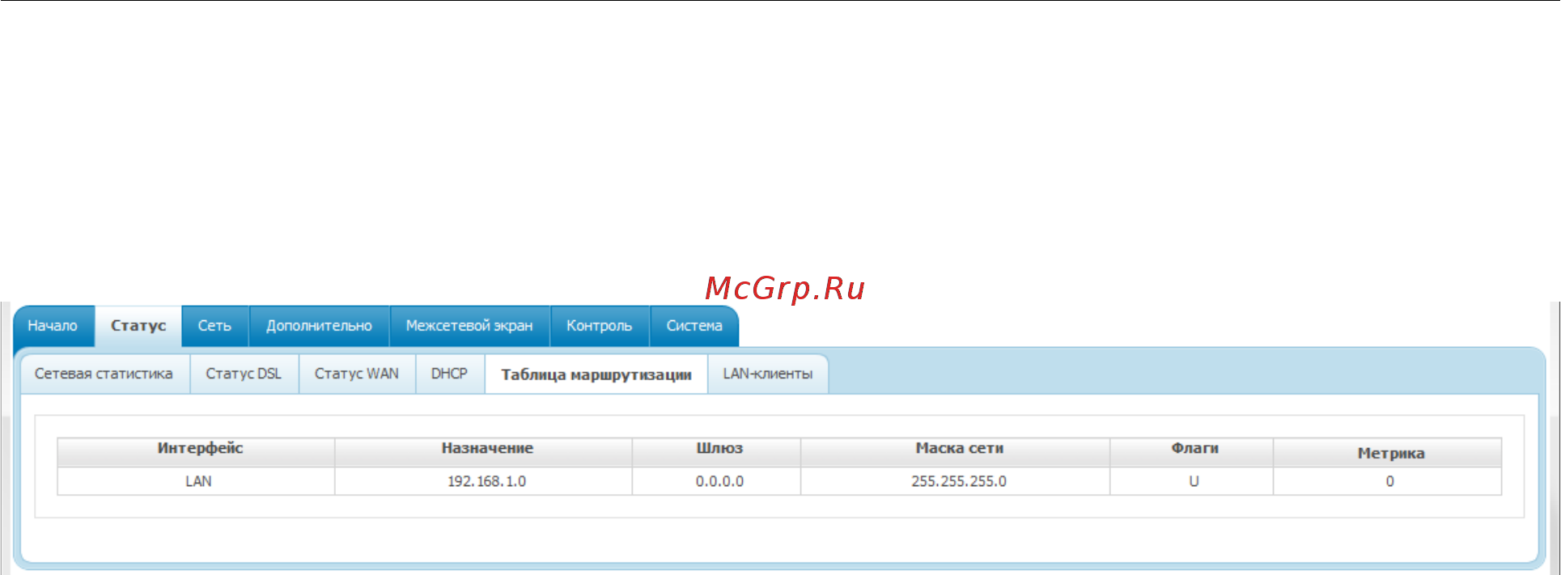Select the LAN interface cell
Image resolution: width=1561 pixels, height=575 pixels.
(x=197, y=481)
